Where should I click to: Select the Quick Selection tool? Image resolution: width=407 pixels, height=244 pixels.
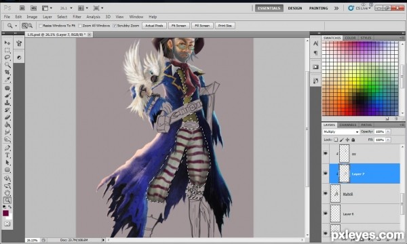point(7,64)
